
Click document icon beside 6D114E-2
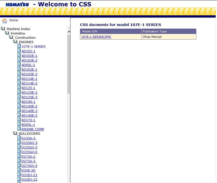(x=19, y=82)
